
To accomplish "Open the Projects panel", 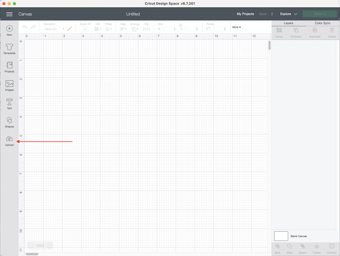I will tap(10, 67).
